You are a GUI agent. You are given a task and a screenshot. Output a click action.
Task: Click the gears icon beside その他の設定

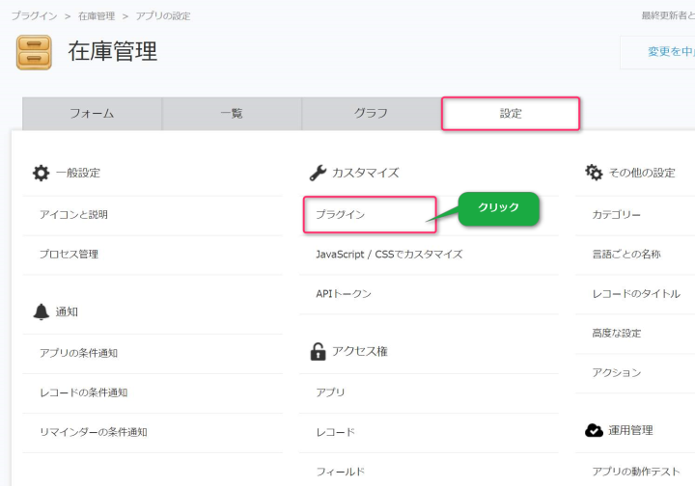[594, 173]
